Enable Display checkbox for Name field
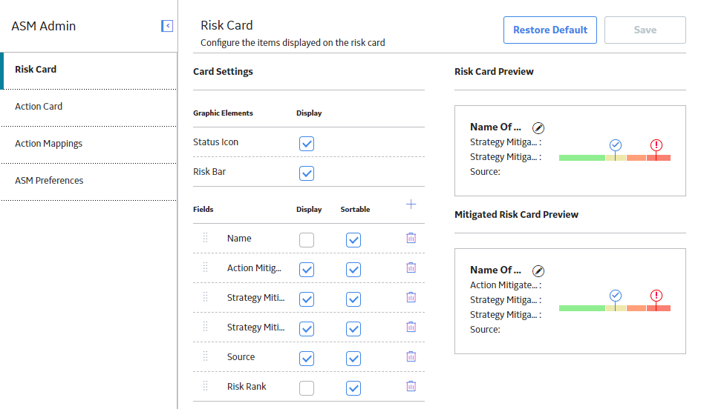The width and height of the screenshot is (701, 409). click(307, 240)
